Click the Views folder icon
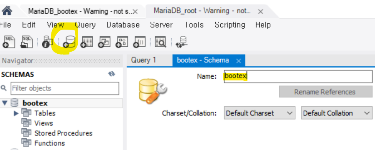This screenshot has width=375, height=150. click(26, 123)
